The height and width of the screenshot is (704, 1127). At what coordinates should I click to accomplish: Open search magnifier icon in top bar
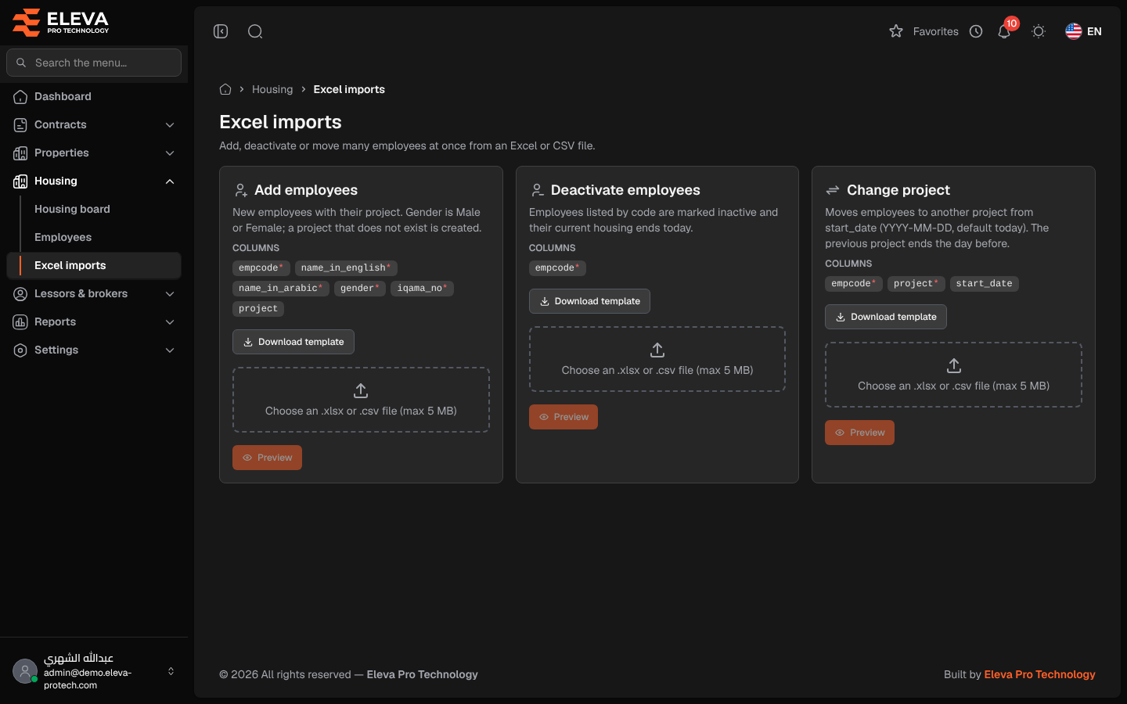click(x=255, y=31)
